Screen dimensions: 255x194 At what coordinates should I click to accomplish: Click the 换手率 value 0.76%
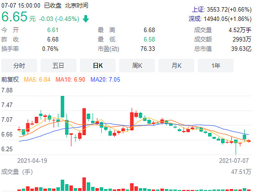click(50, 49)
